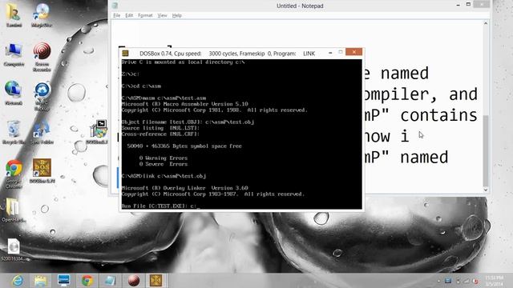Click the red tray icon near the clock
Viewport: 513px width, 288px height.
click(475, 281)
